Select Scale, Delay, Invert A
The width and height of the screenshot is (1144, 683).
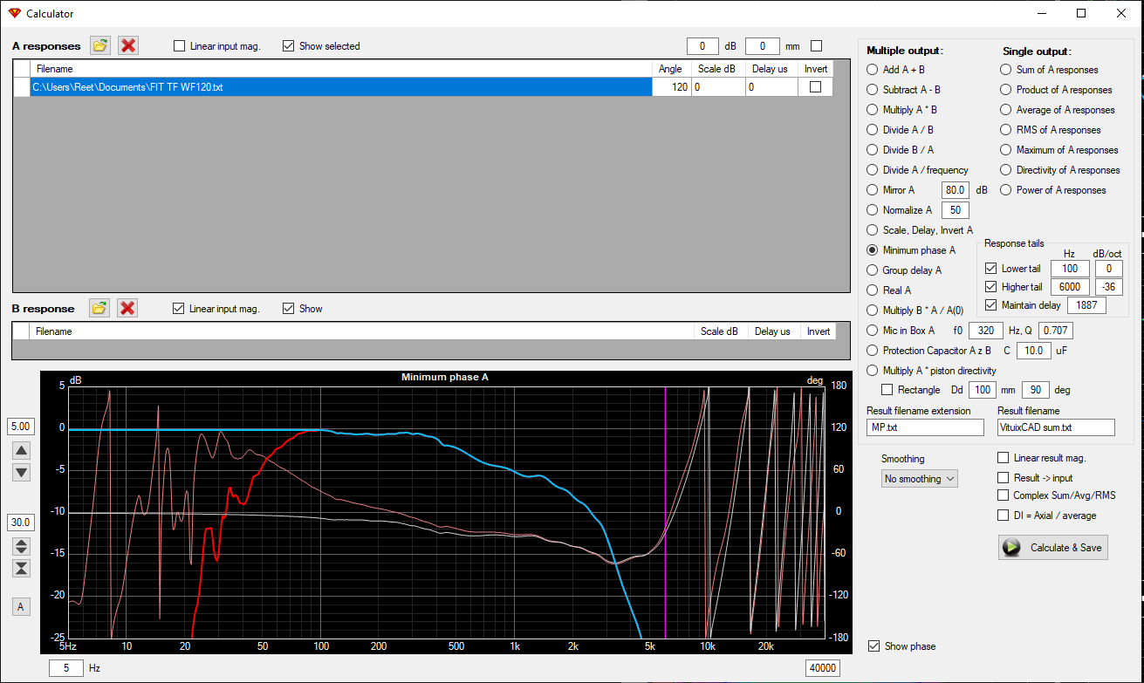[872, 230]
